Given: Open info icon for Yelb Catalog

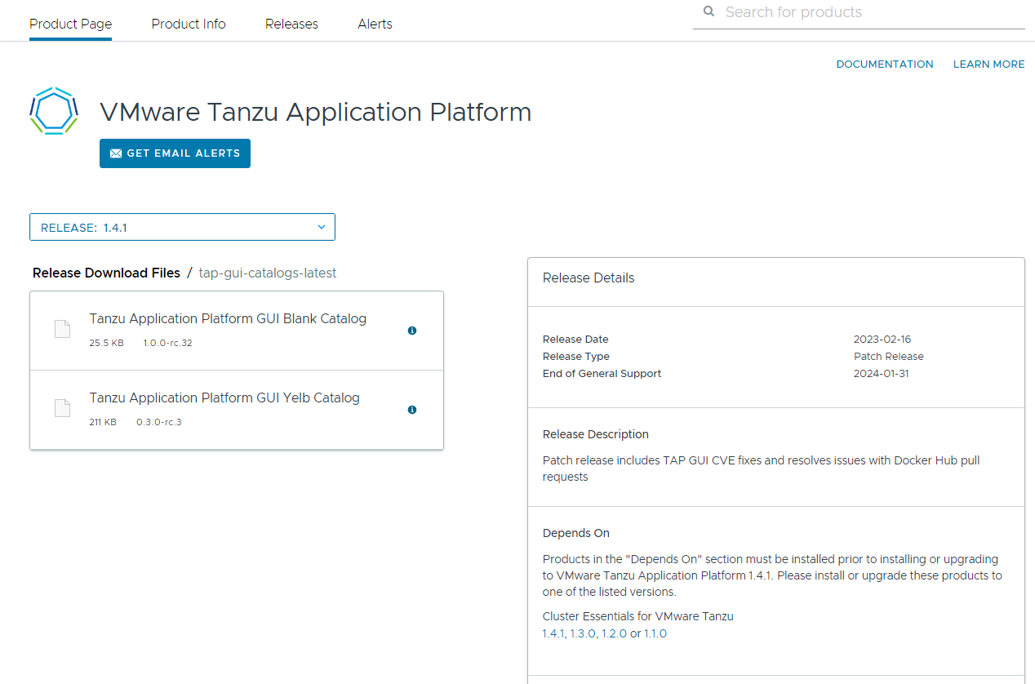Looking at the screenshot, I should (x=412, y=410).
